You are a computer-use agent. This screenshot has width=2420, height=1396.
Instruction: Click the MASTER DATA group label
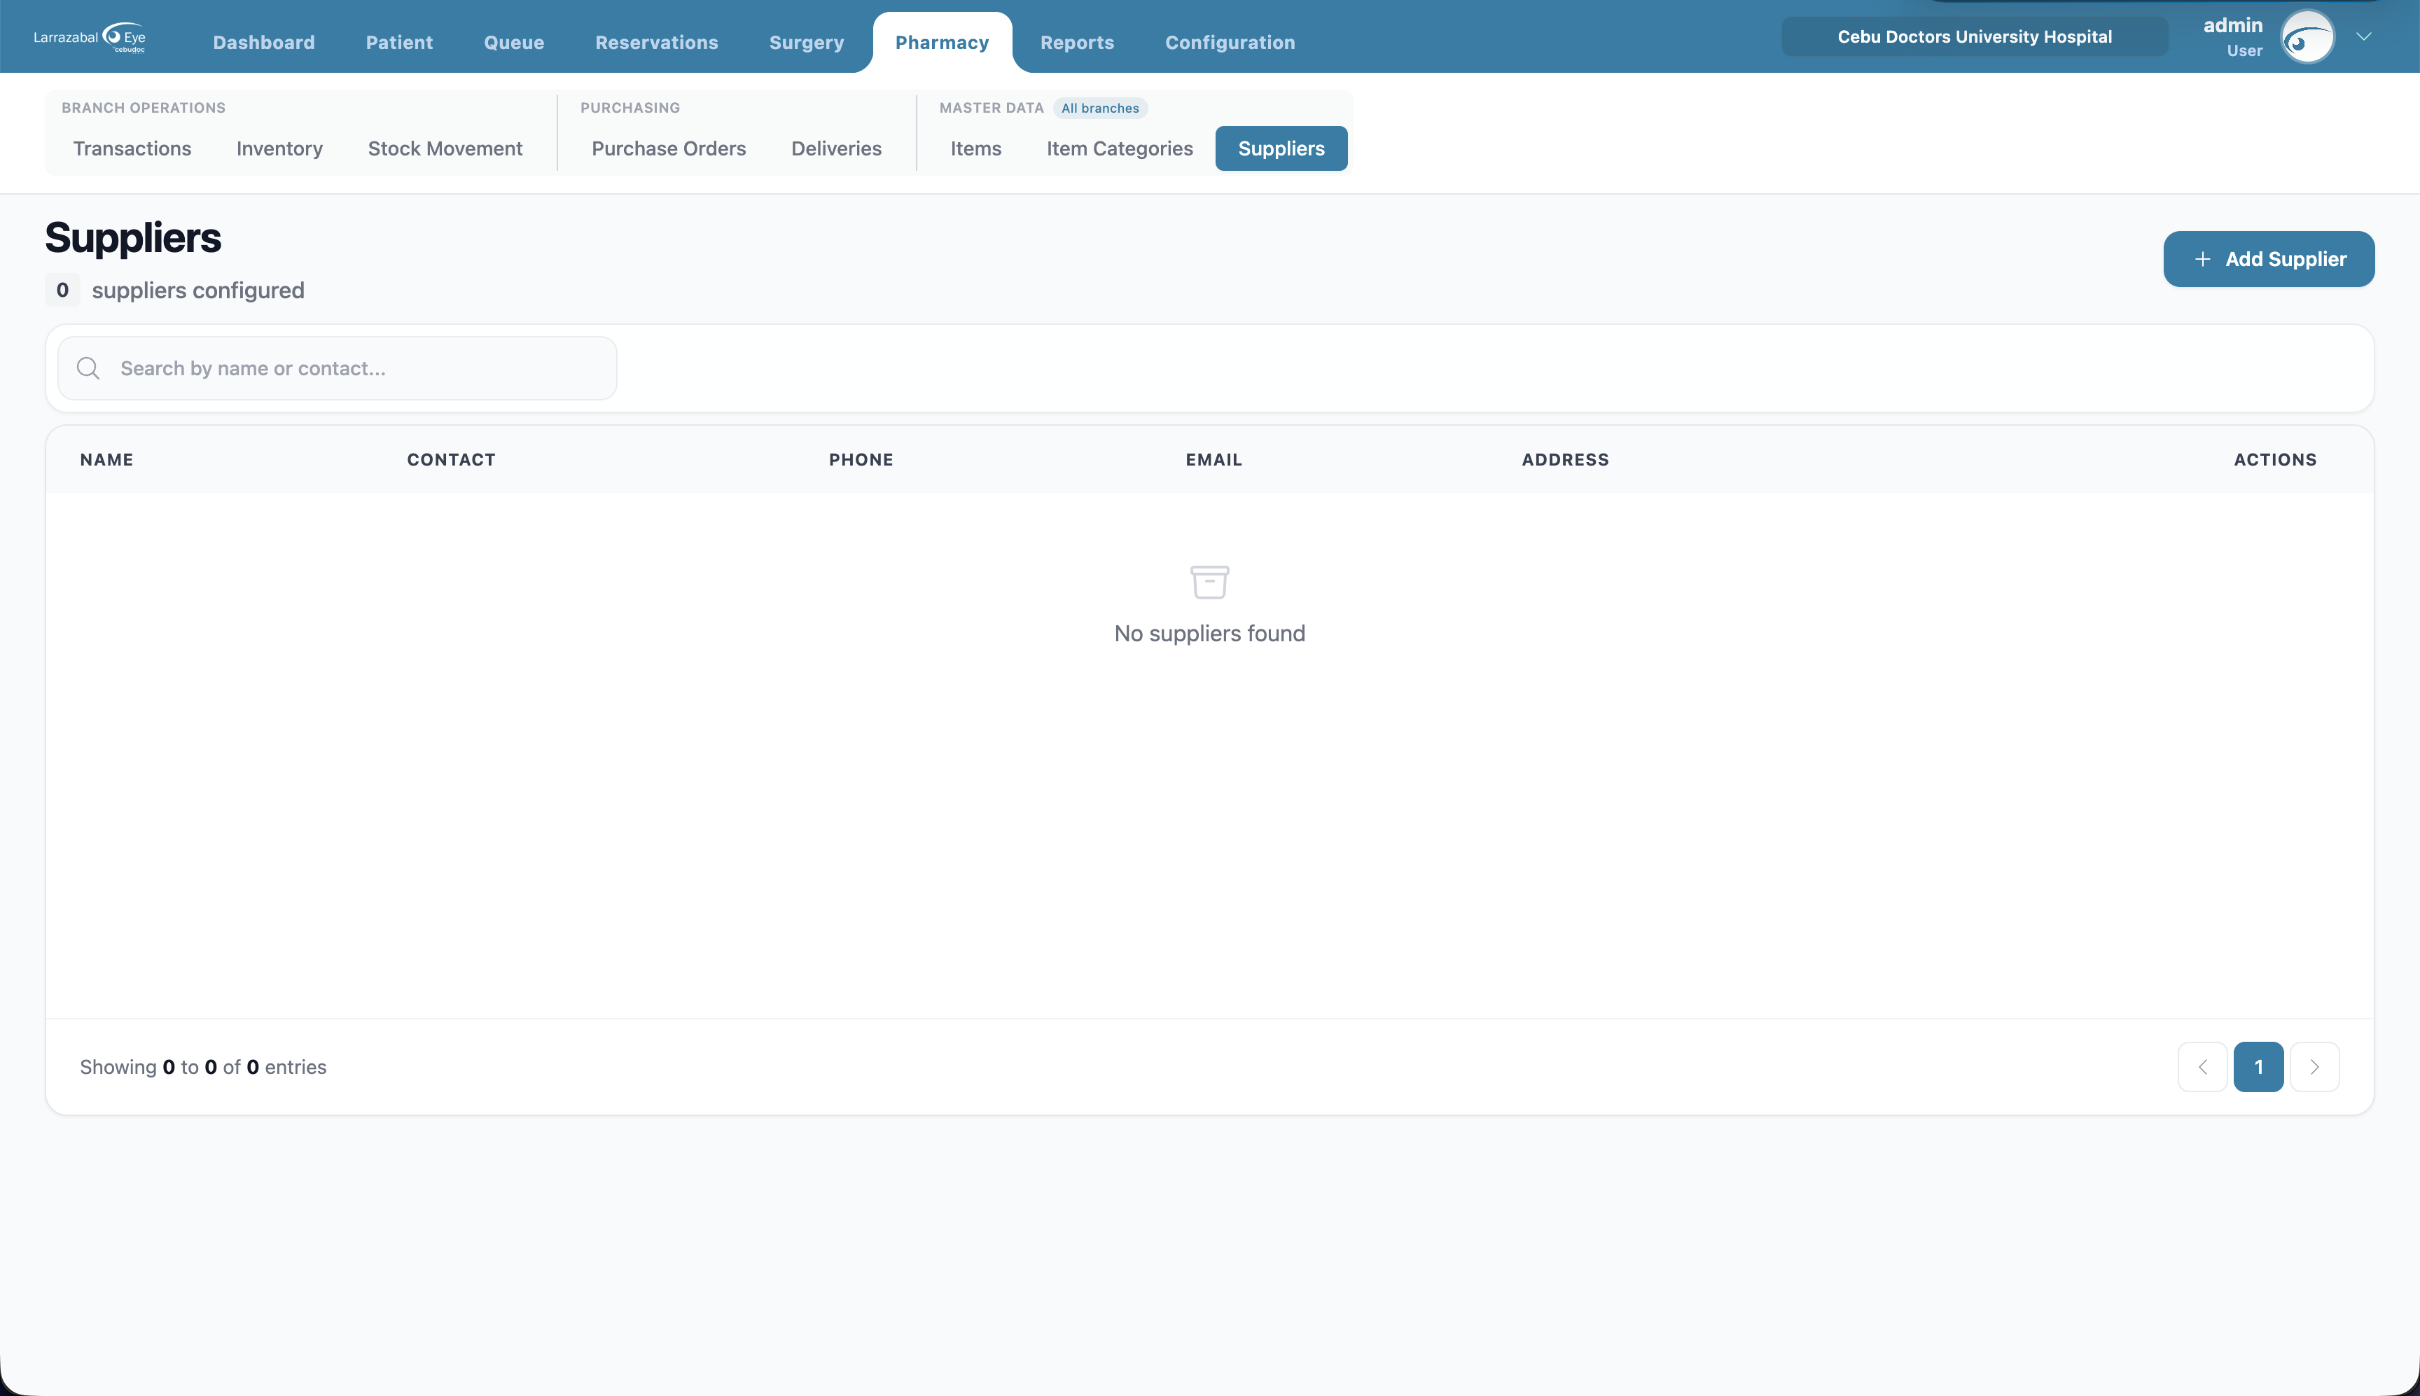tap(992, 107)
